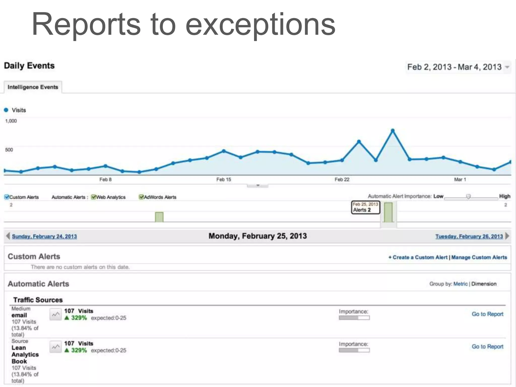The height and width of the screenshot is (387, 516).
Task: Group automatic alerts by Dimension
Action: pos(484,284)
